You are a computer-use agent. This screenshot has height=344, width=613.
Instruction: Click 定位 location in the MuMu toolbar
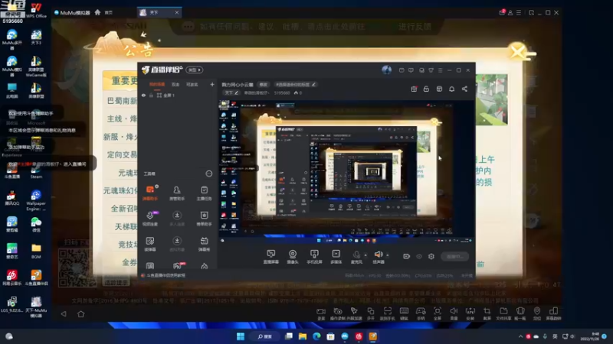(537, 313)
